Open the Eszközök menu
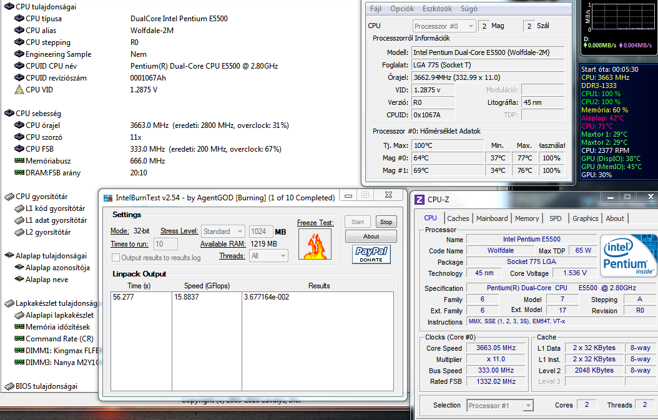Screen dimensions: 658x420 pos(437,9)
